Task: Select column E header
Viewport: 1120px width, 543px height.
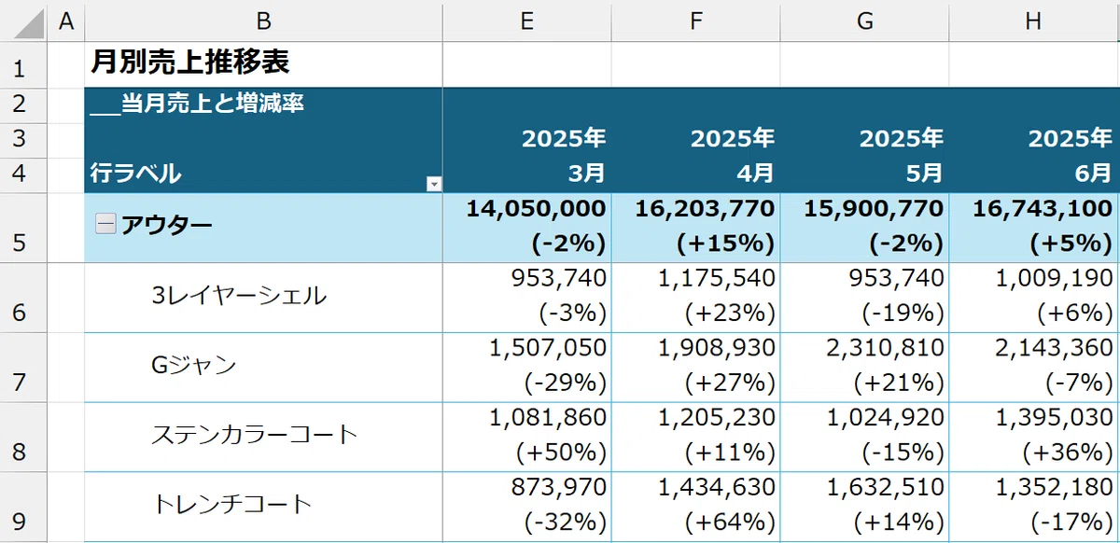Action: click(527, 21)
